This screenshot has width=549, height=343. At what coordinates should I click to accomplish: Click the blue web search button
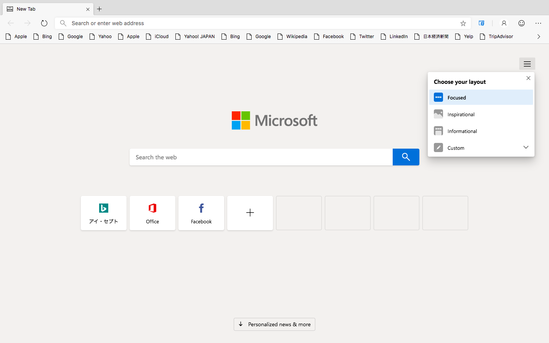click(406, 157)
